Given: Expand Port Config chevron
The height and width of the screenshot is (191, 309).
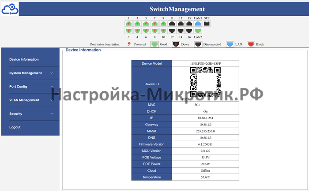Looking at the screenshot, I should click(x=52, y=87).
